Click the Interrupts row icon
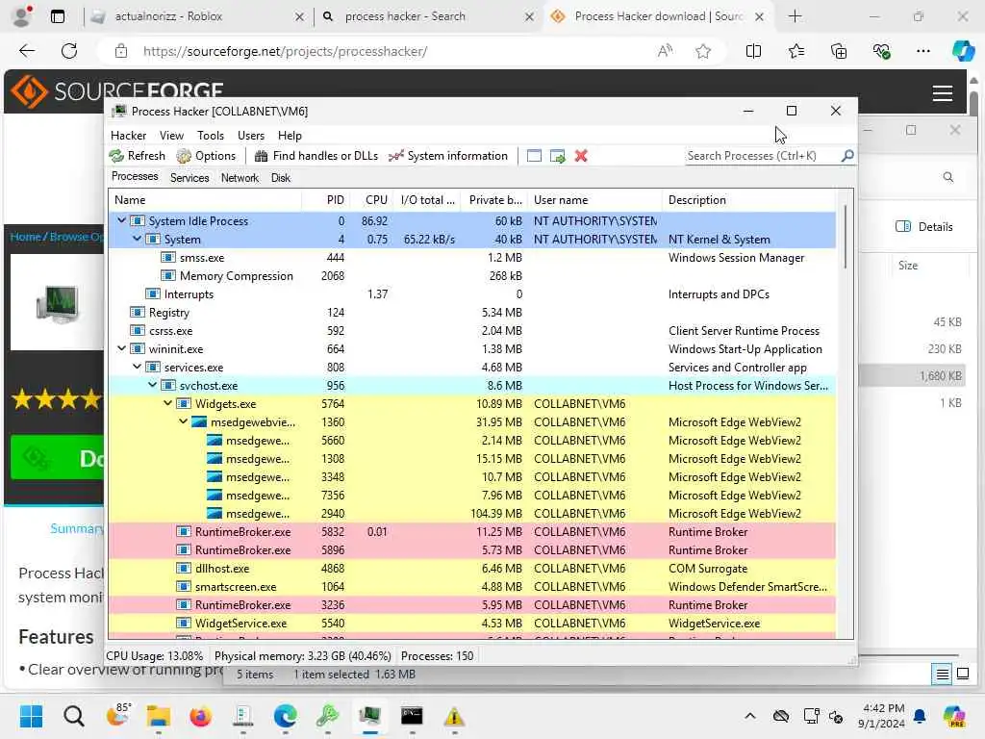985x739 pixels. tap(153, 294)
